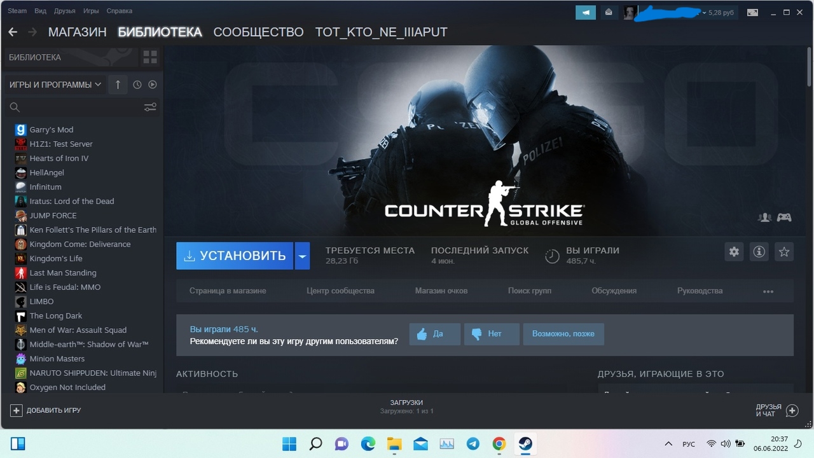Click the profile avatar thumbnail
814x458 pixels.
pyautogui.click(x=630, y=12)
